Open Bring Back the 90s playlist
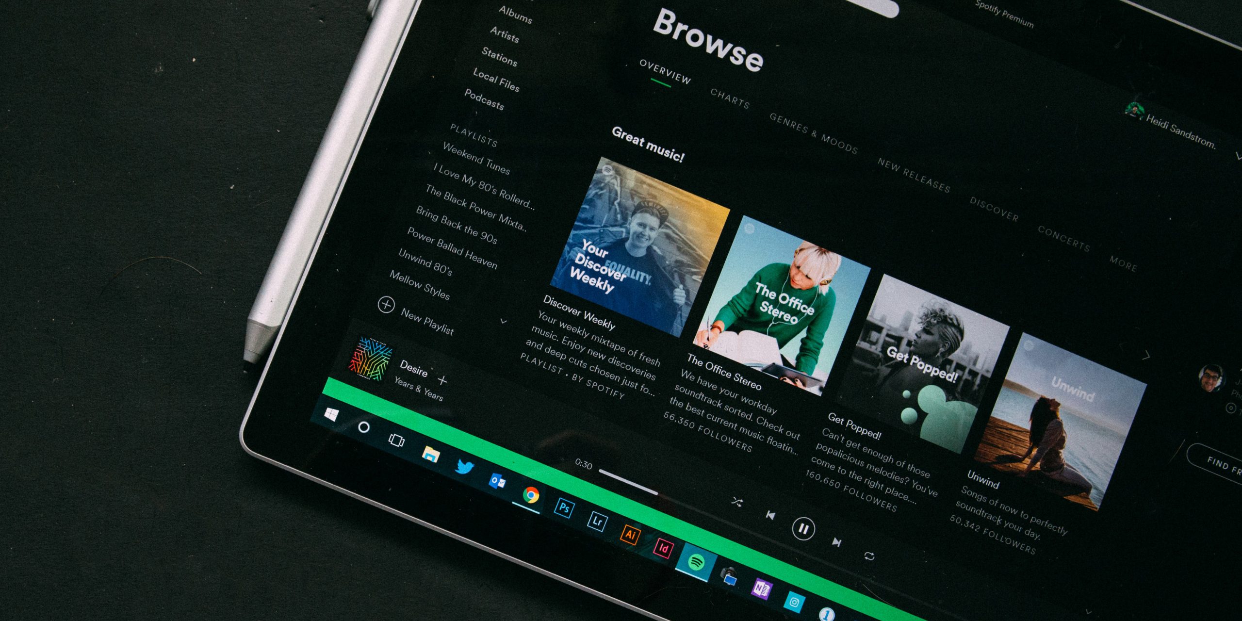This screenshot has height=621, width=1242. point(456,225)
